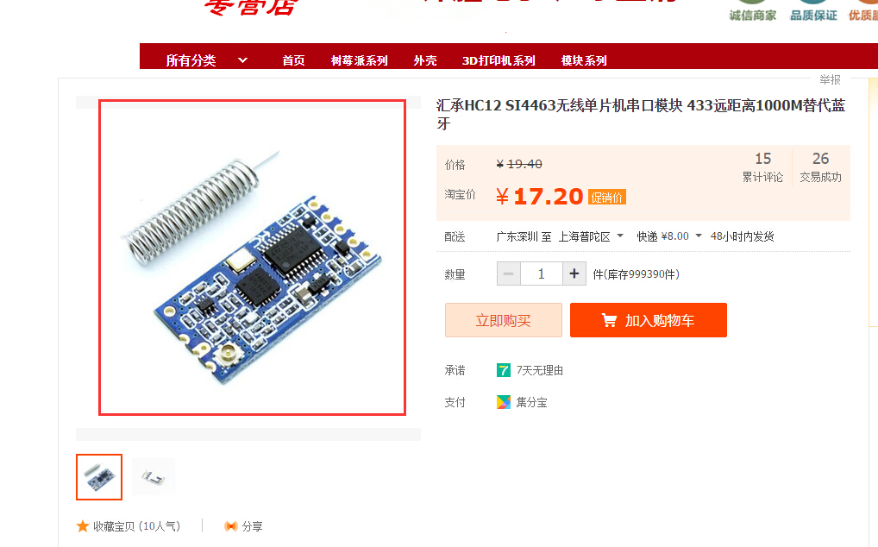Click the colorful 集分宝 payment icon

(504, 402)
